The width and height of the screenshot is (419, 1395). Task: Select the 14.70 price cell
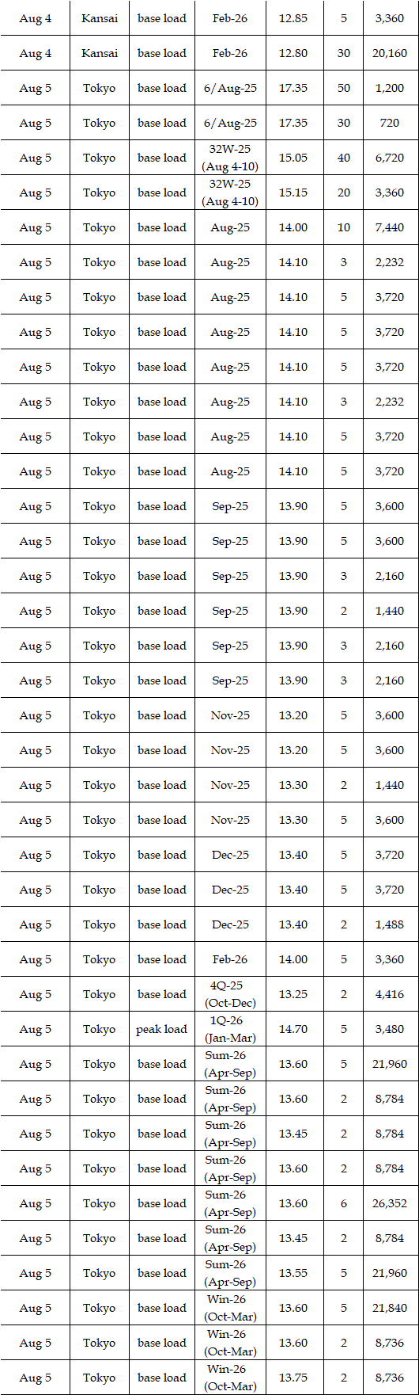coord(293,1029)
